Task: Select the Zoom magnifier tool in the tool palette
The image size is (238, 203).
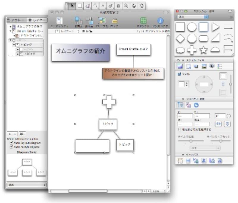Action: click(126, 6)
